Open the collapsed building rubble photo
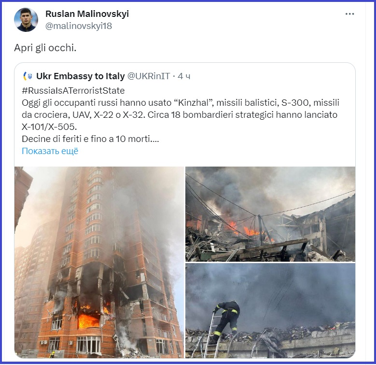This screenshot has height=365, width=376. [x=270, y=214]
